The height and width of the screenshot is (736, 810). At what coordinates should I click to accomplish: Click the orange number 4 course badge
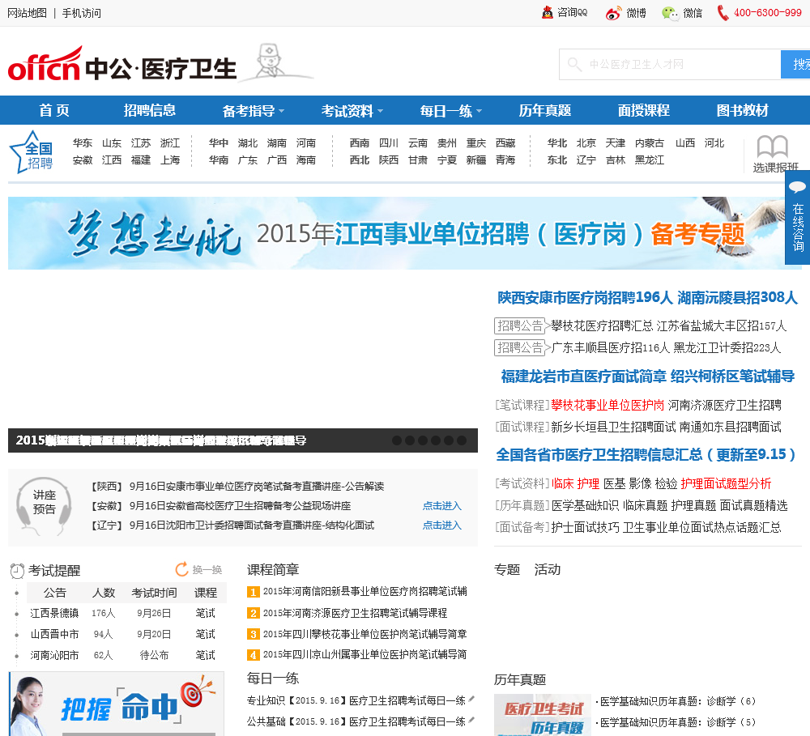[x=253, y=655]
